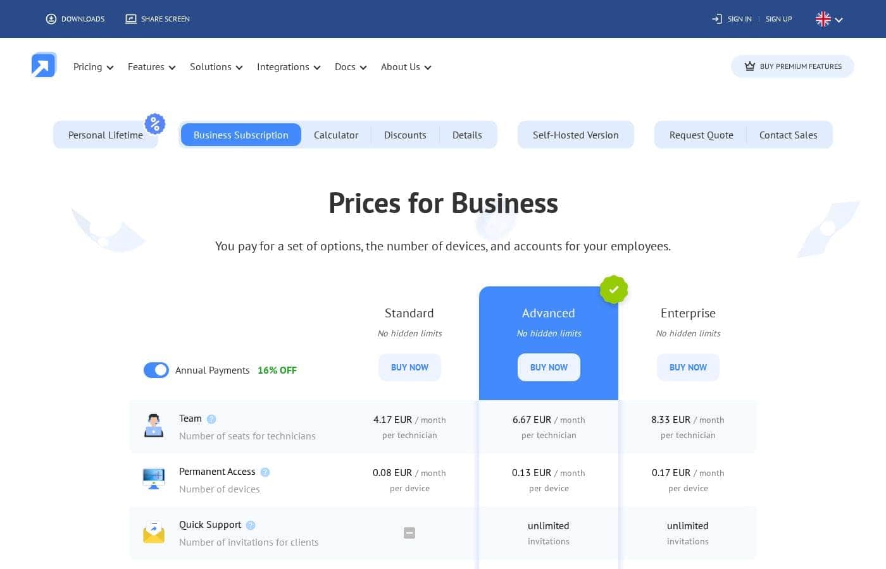The width and height of the screenshot is (886, 569).
Task: Click the green checkmark badge on Advanced plan
Action: coord(614,290)
